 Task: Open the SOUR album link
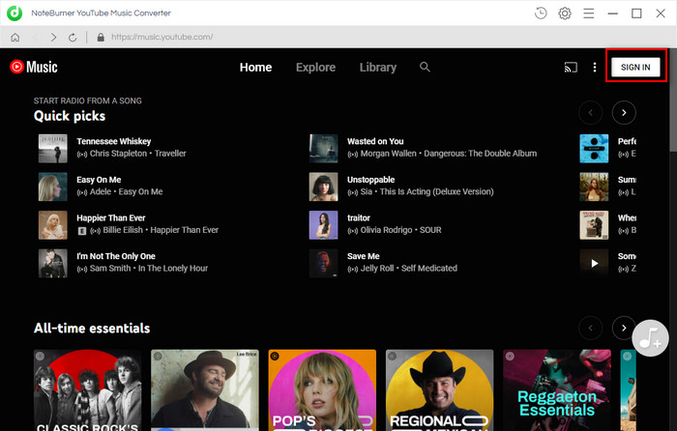click(430, 230)
